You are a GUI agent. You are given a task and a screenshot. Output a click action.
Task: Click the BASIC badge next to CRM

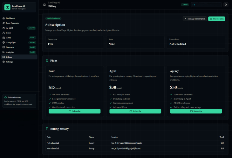coord(32,38)
